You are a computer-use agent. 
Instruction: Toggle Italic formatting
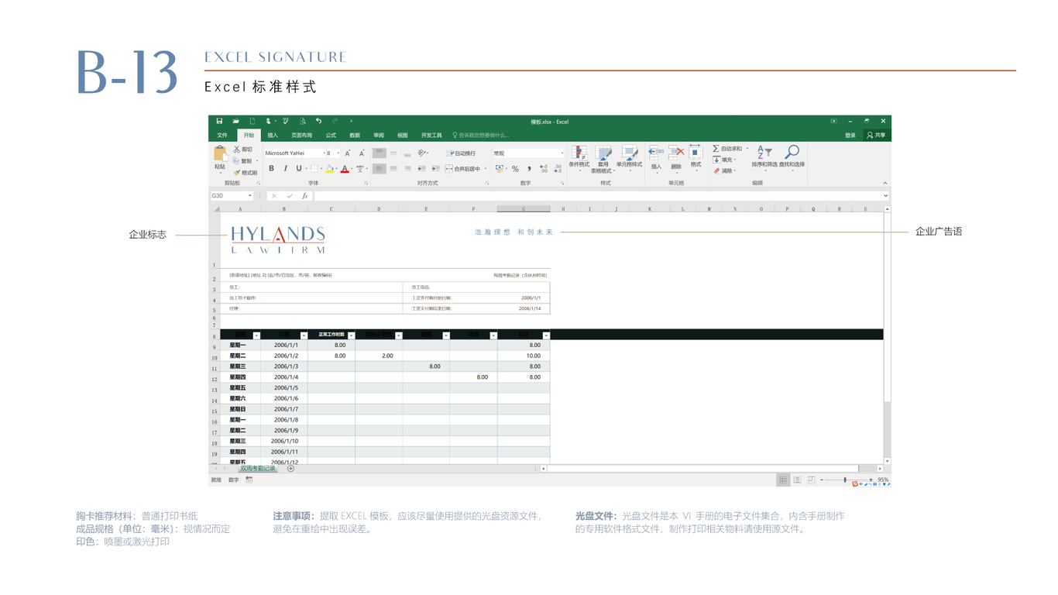(285, 168)
